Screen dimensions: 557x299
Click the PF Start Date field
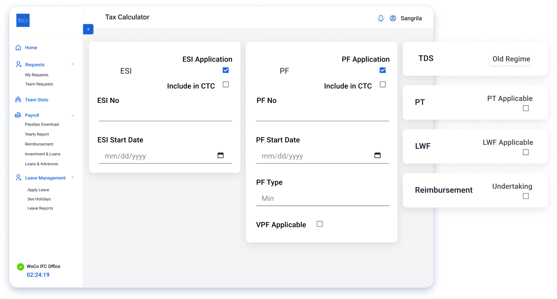[322, 156]
